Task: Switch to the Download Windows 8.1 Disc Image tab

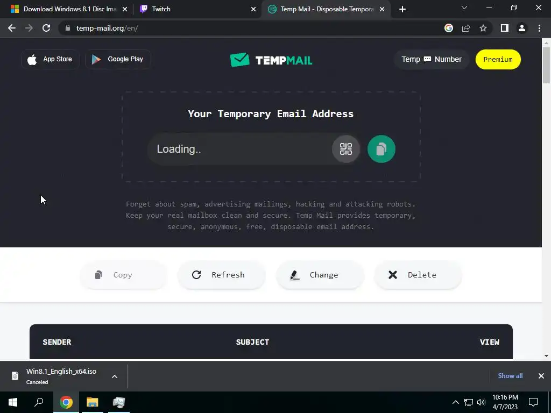Action: point(69,9)
